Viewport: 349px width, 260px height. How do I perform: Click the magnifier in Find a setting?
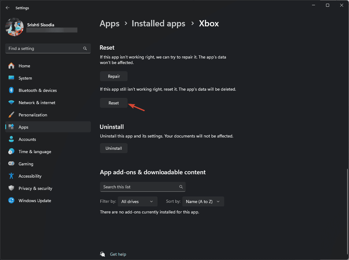(85, 48)
